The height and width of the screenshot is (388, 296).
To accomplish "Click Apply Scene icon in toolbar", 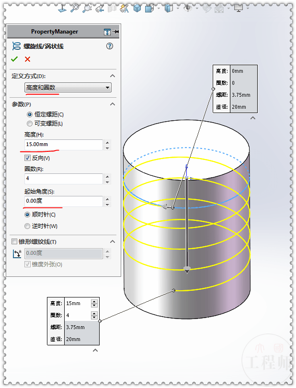I will pyautogui.click(x=219, y=9).
